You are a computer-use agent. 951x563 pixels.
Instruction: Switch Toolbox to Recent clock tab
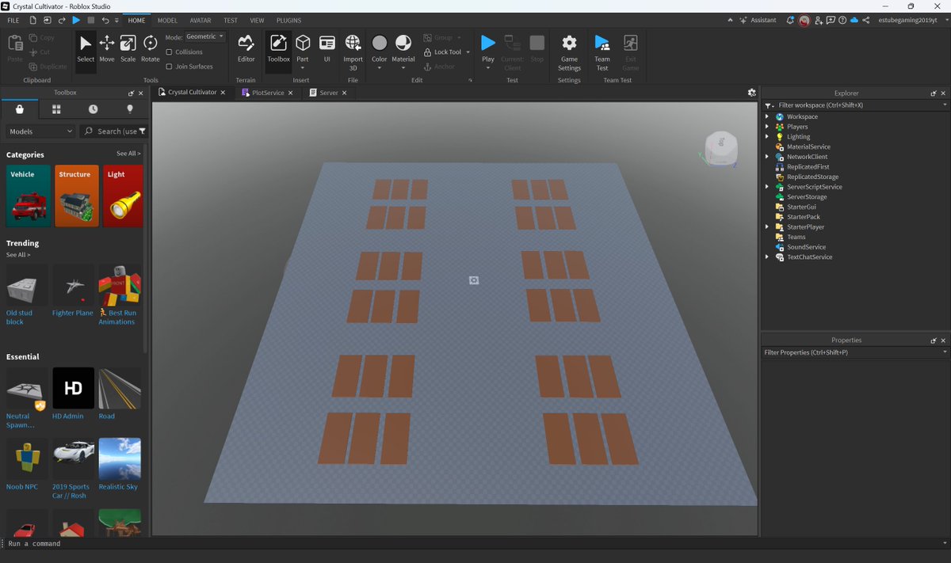coord(93,109)
